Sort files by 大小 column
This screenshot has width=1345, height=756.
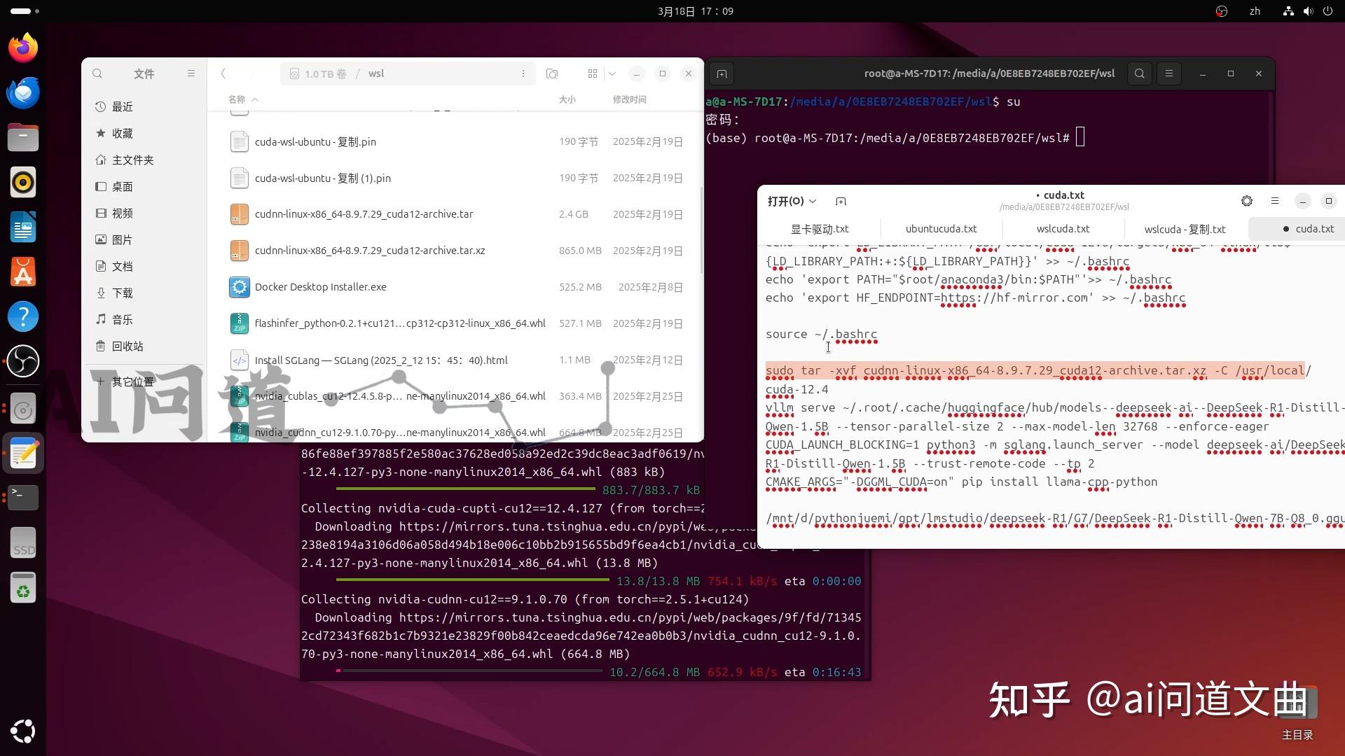tap(567, 99)
